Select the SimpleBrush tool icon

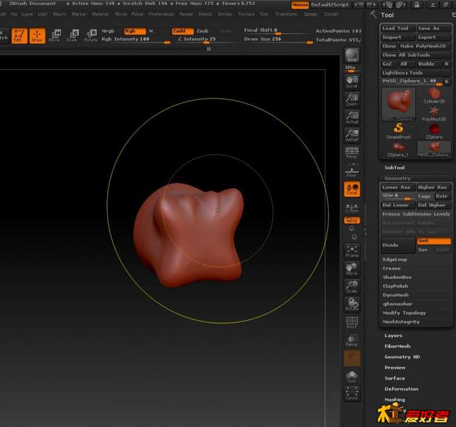point(399,131)
